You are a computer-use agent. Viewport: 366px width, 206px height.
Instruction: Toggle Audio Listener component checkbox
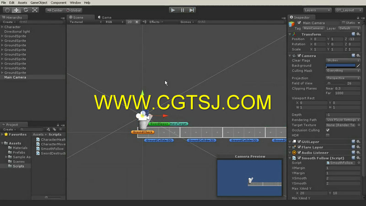pyautogui.click(x=299, y=152)
